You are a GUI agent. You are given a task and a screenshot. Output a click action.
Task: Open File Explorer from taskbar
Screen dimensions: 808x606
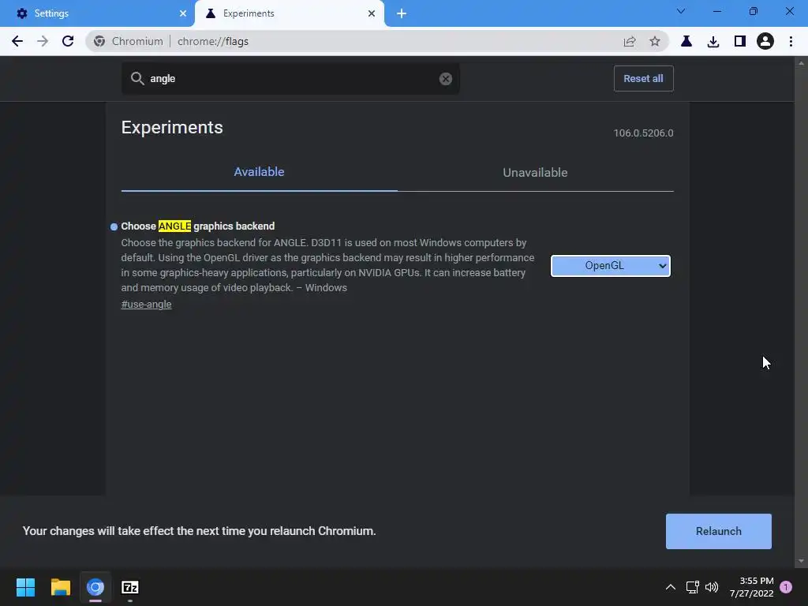pyautogui.click(x=60, y=587)
